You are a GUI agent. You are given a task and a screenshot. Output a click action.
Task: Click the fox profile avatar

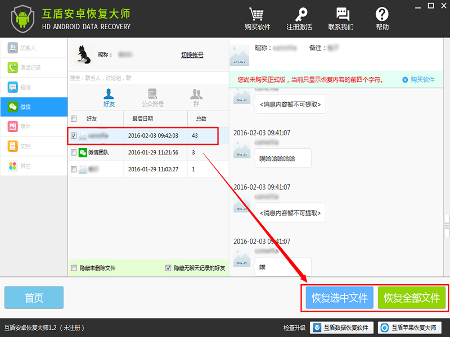83,54
